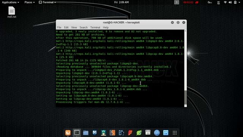Launch Faraday red F icon in dock

click(130, 133)
